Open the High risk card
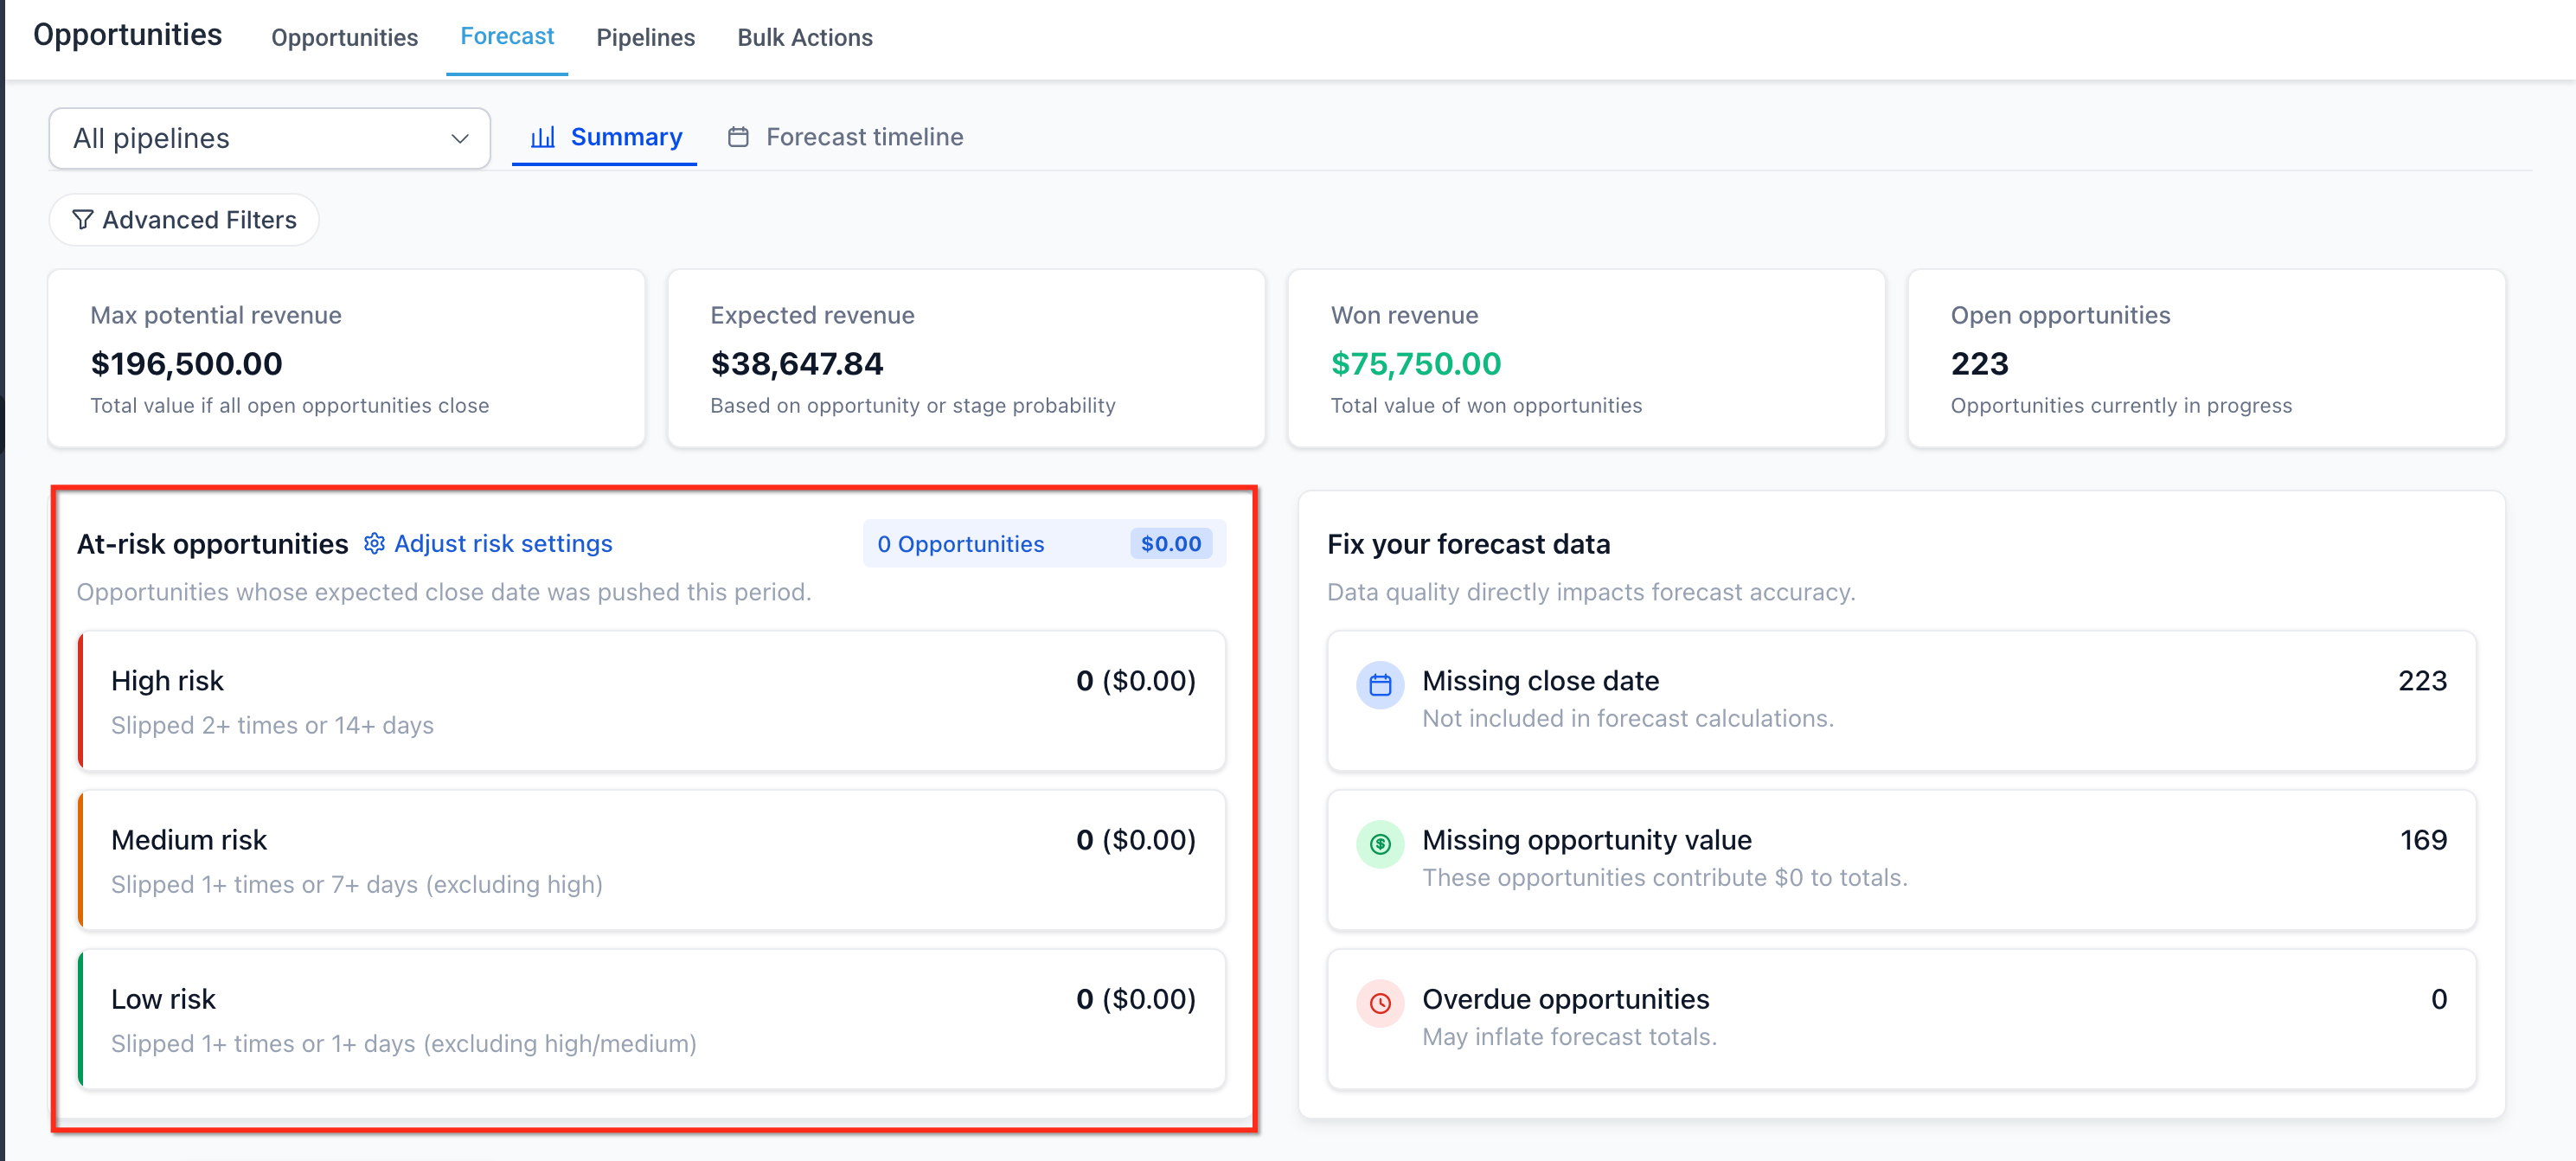Image resolution: width=2576 pixels, height=1161 pixels. [x=652, y=700]
